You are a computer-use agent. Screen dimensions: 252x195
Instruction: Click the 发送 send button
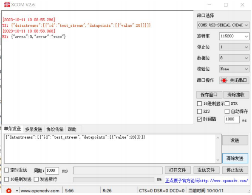(235, 140)
